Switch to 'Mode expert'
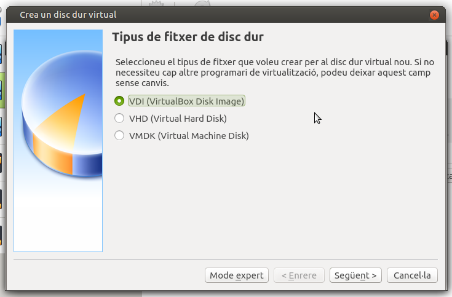 point(237,275)
